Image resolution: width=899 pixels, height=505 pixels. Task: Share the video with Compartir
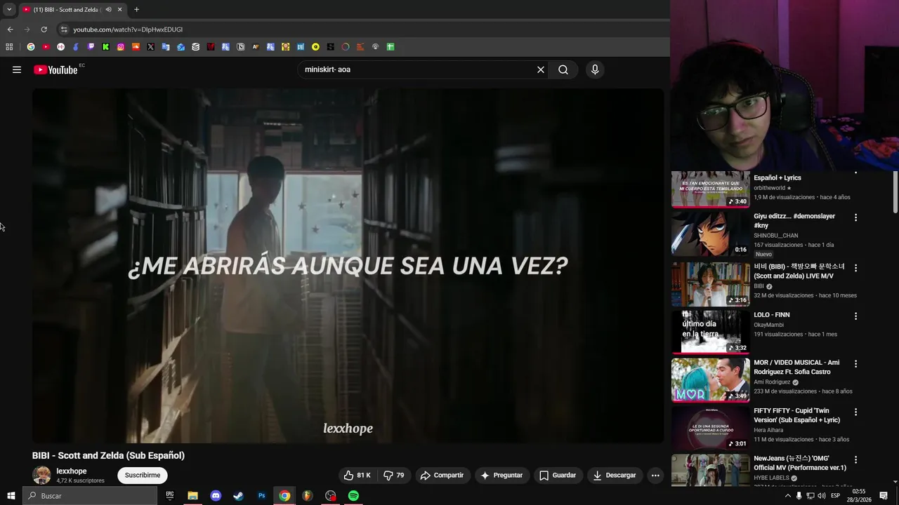(x=442, y=475)
